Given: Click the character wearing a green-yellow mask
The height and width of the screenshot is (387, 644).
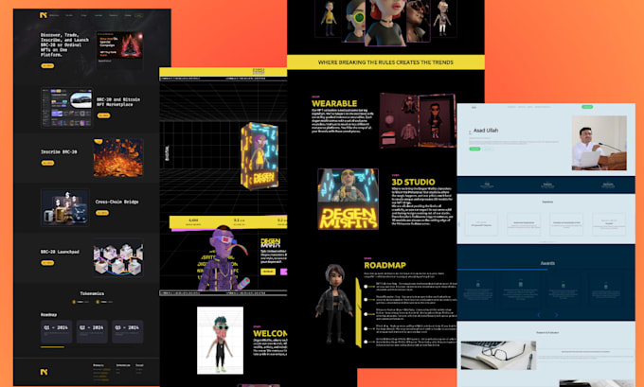Looking at the screenshot, I should click(354, 21).
